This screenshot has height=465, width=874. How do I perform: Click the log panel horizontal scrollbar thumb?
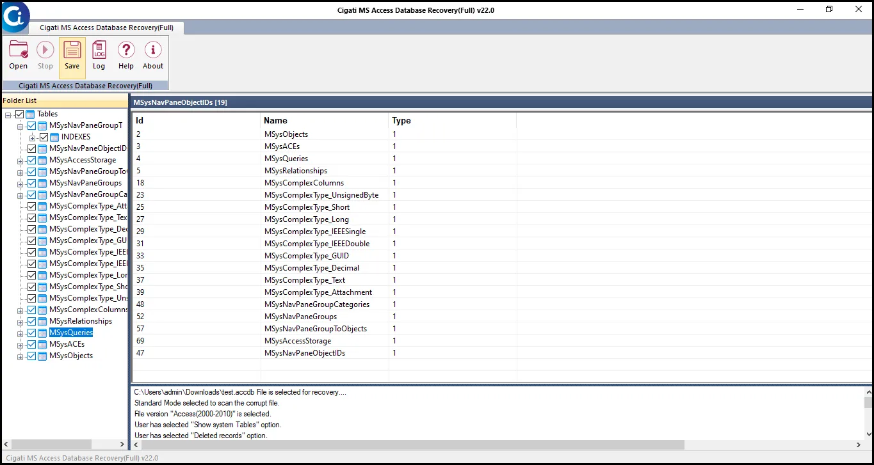[x=413, y=445]
